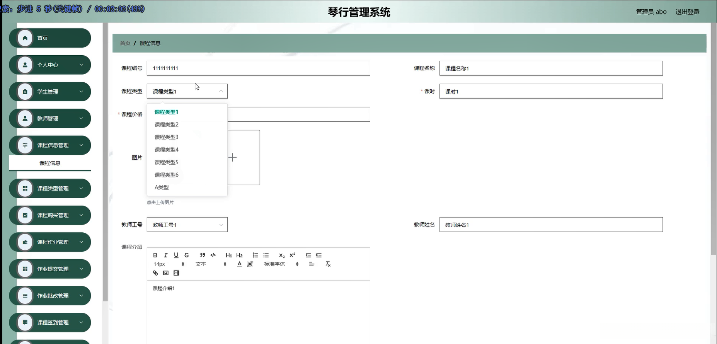Viewport: 717px width, 344px height.
Task: Expand the 教师管理 sidebar menu
Action: (x=50, y=118)
